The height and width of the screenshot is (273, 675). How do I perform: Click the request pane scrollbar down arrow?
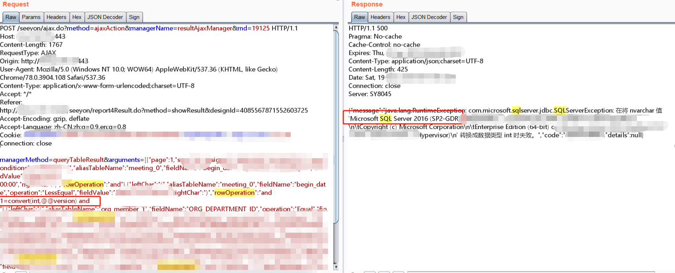[x=336, y=267]
